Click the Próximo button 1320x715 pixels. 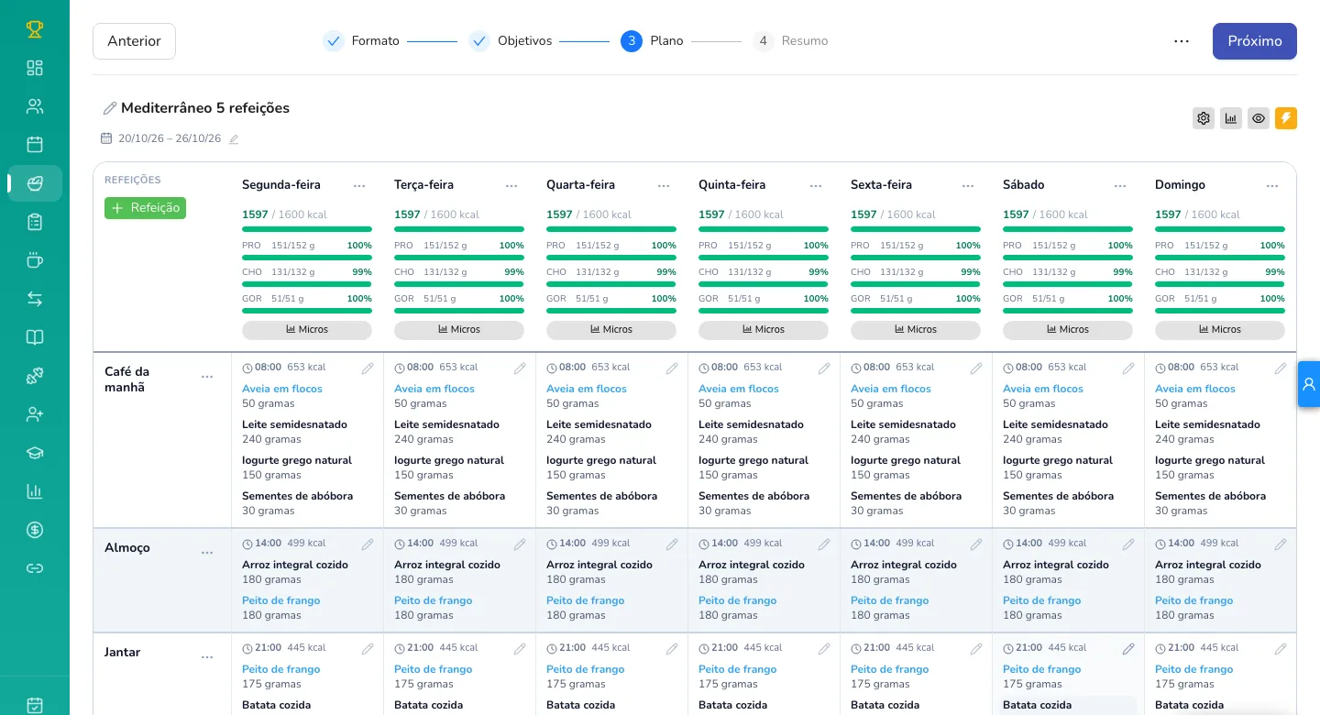1255,41
